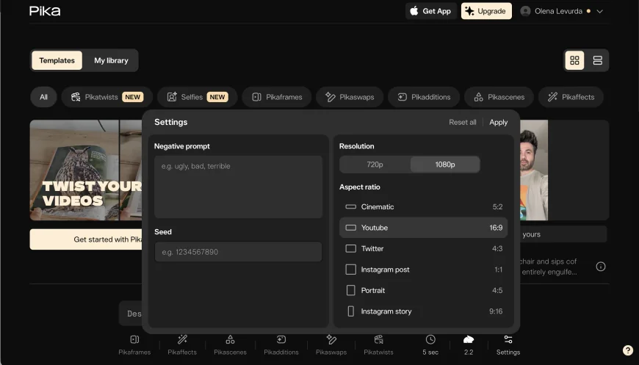Open Pikatwists tool in bottom bar
This screenshot has width=639, height=365.
[x=378, y=344]
